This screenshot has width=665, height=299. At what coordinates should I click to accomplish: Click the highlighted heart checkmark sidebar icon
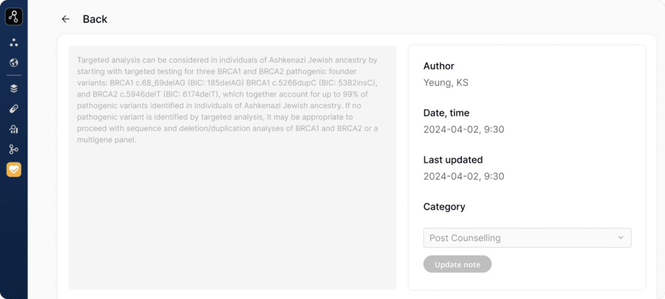click(14, 170)
